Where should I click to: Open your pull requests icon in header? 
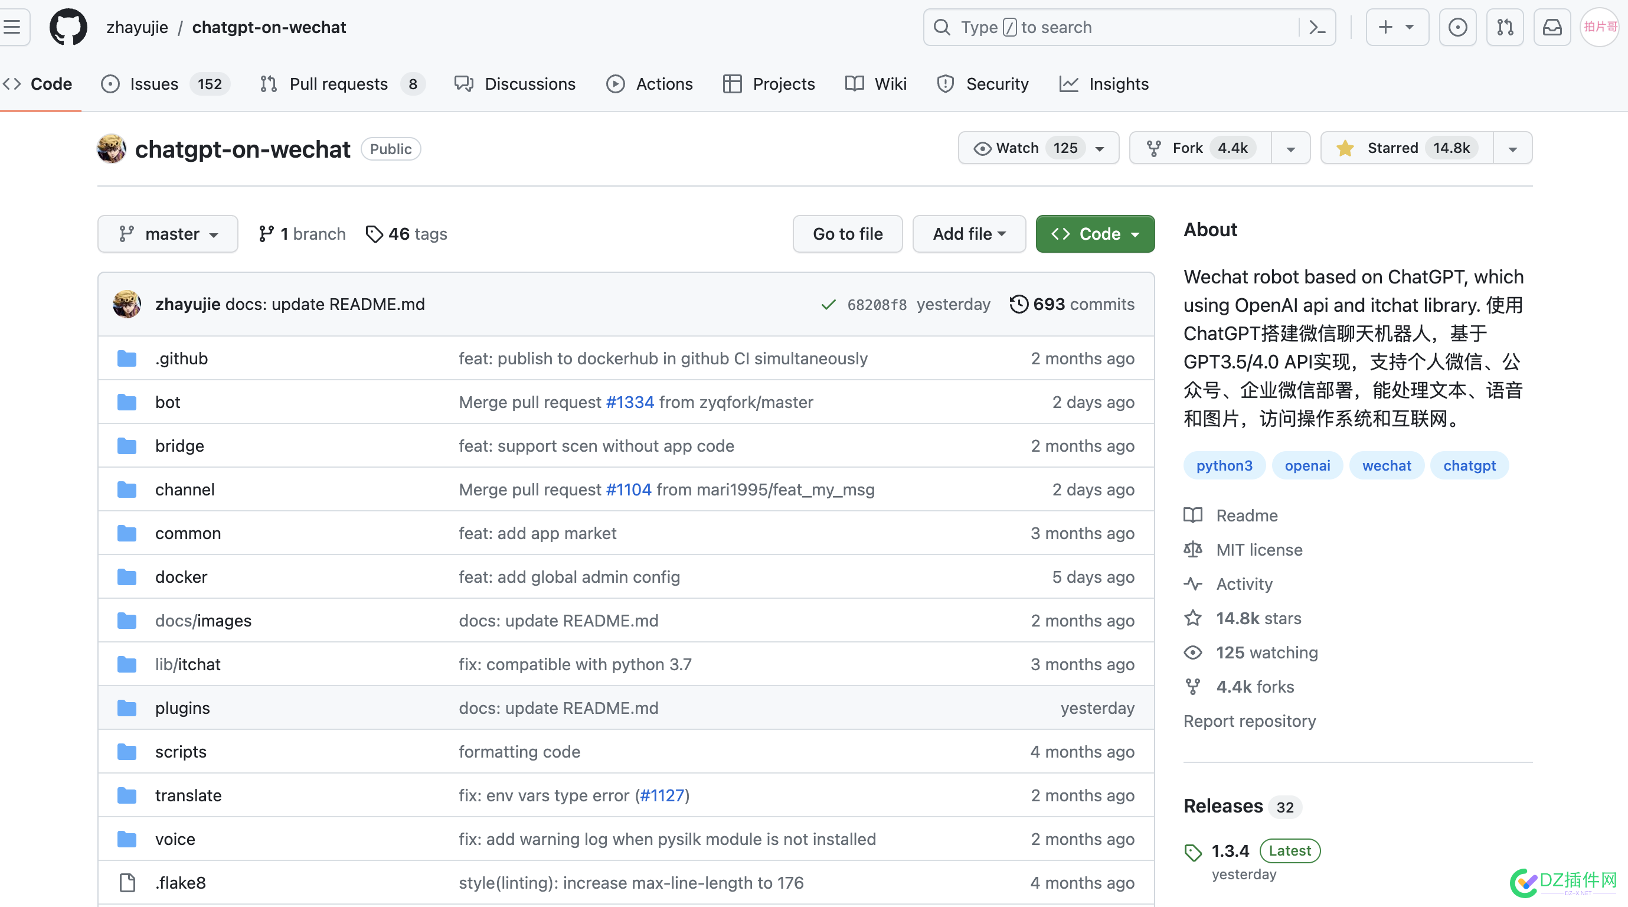[x=1505, y=27]
